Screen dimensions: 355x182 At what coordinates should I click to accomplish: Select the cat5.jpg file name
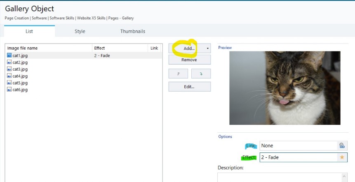point(20,83)
